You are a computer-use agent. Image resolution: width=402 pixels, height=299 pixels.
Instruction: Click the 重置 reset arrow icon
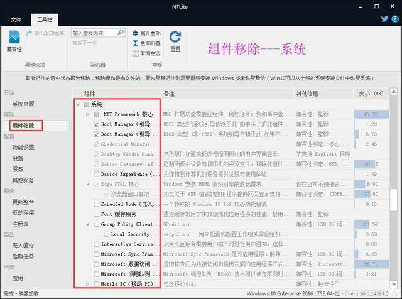click(x=175, y=37)
